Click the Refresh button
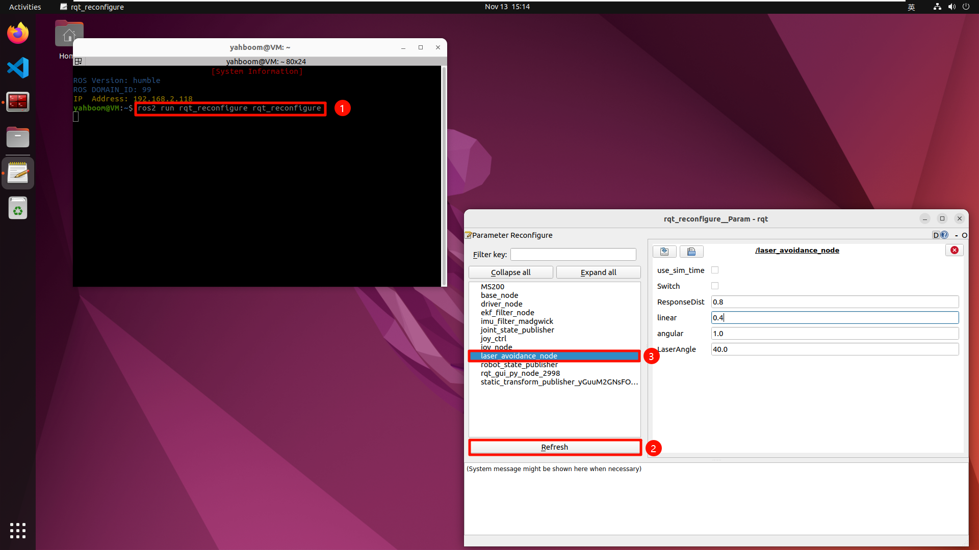Image resolution: width=979 pixels, height=550 pixels. [555, 447]
